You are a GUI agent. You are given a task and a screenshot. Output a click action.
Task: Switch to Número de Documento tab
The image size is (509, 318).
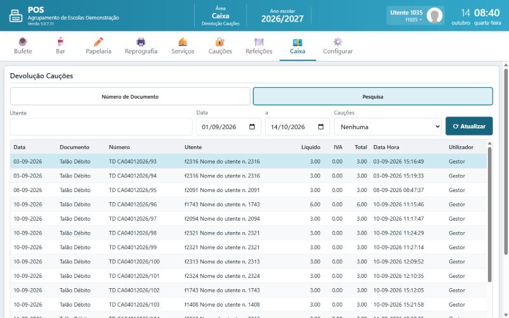point(130,97)
